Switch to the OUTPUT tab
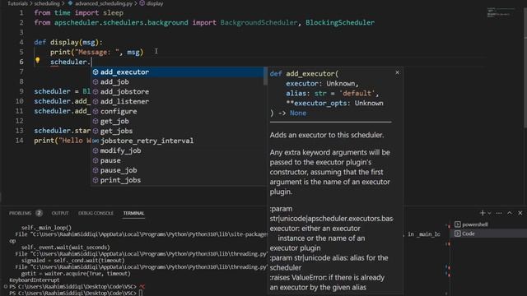The height and width of the screenshot is (296, 527). 60,213
